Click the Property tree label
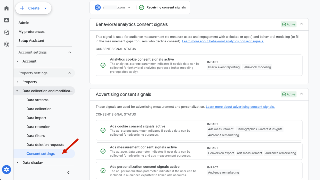The image size is (320, 180). (x=30, y=82)
